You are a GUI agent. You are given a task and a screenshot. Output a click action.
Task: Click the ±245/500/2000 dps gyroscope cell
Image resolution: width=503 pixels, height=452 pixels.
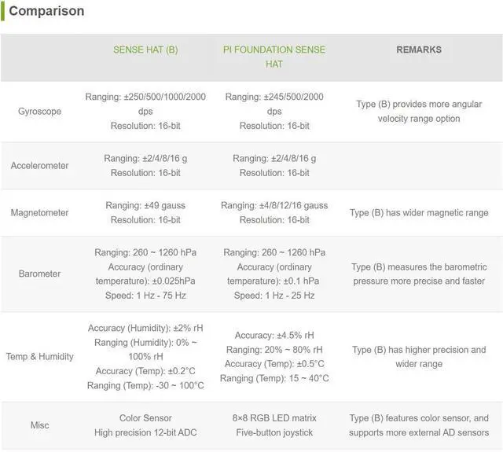[x=274, y=111]
